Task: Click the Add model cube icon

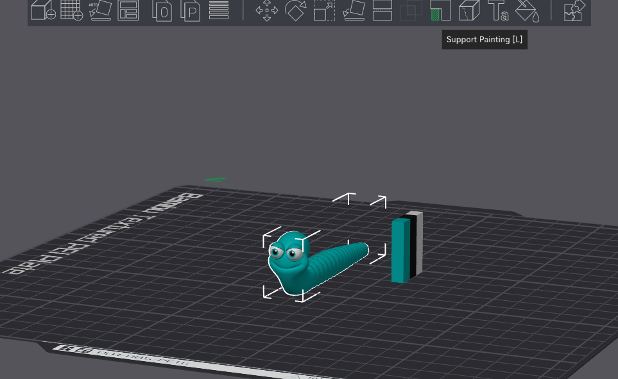Action: point(43,10)
